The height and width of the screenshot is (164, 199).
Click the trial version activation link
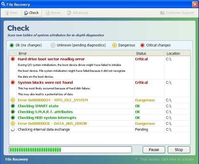pyautogui.click(x=164, y=159)
